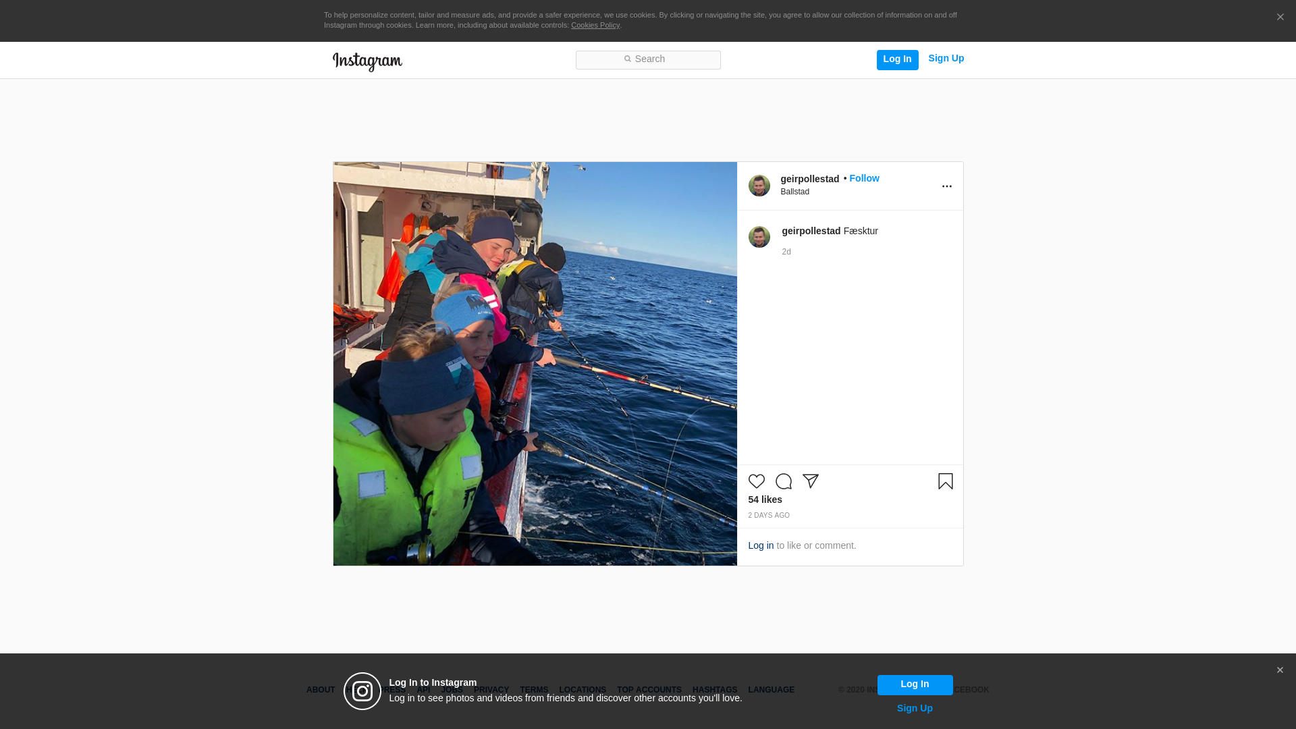This screenshot has width=1296, height=729.
Task: Open the Cookies Policy link
Action: coord(595,25)
